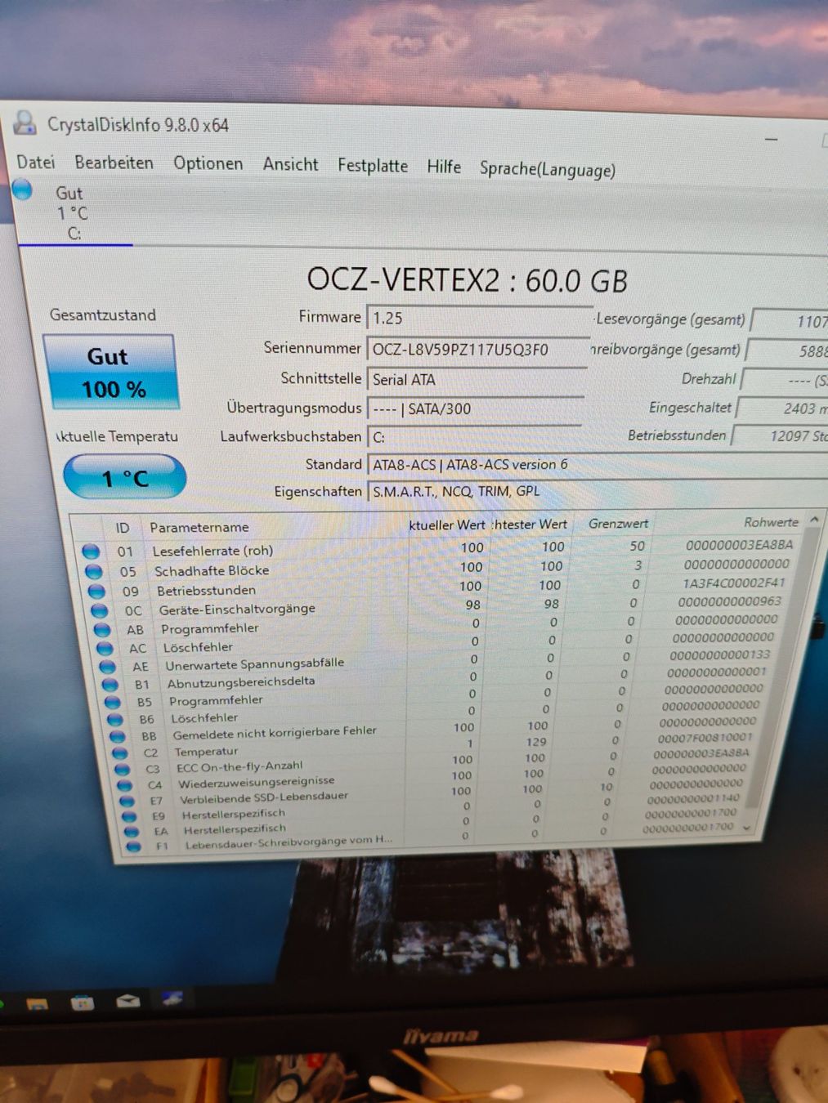The image size is (828, 1103).
Task: Select the C: drive tab showing Gut
Action: tap(72, 212)
